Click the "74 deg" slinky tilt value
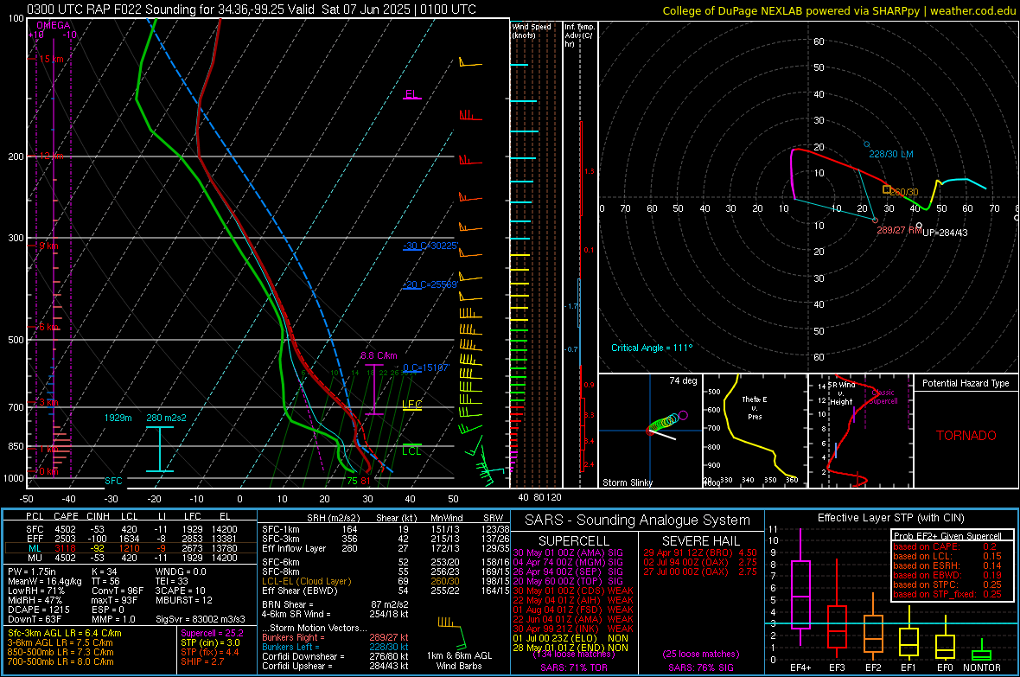The width and height of the screenshot is (1020, 677). (x=683, y=380)
